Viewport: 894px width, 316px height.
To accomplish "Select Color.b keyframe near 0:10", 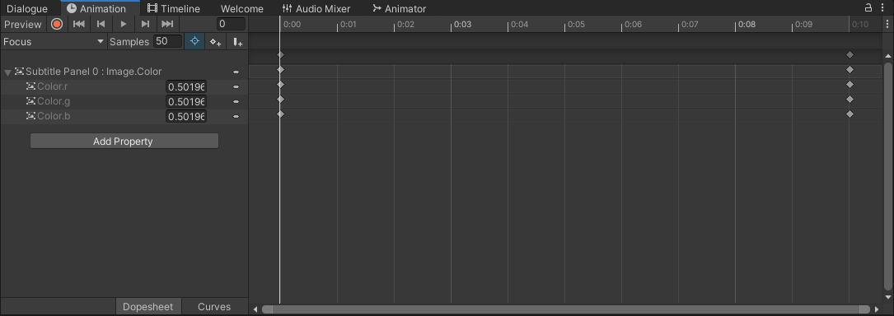I will [850, 114].
